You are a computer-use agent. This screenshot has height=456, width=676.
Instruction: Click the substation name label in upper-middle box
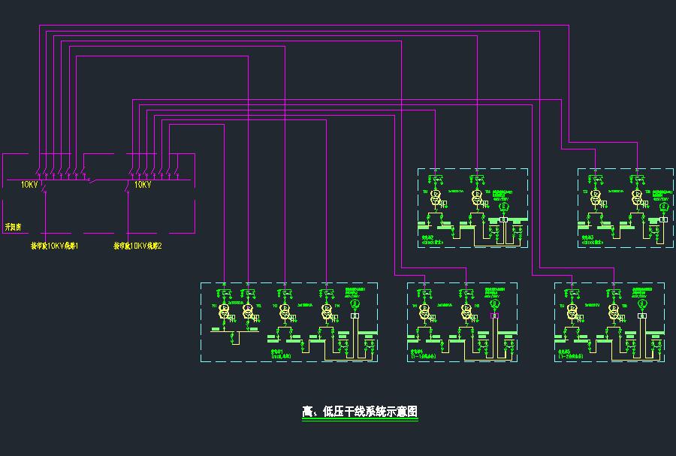click(433, 240)
